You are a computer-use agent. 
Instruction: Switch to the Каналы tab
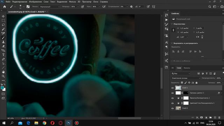187,68
